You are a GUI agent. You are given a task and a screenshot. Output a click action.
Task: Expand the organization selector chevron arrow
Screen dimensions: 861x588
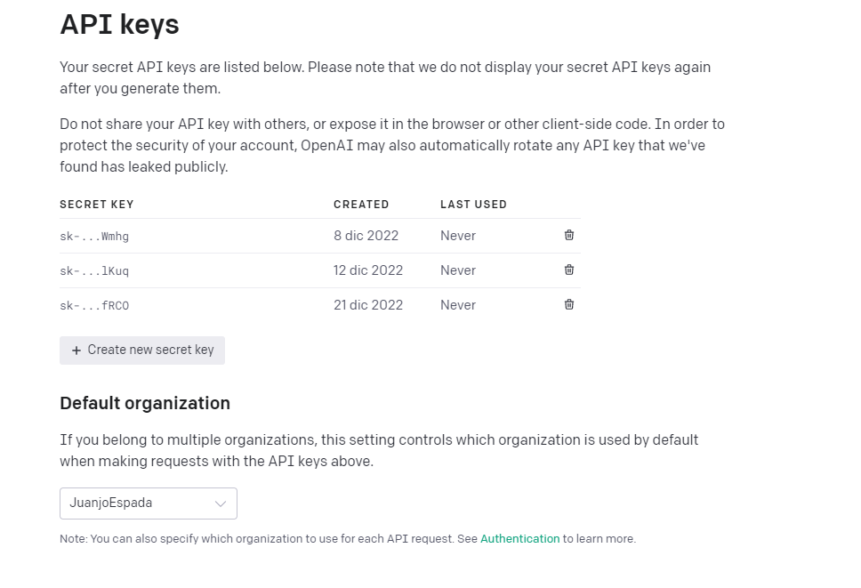pyautogui.click(x=221, y=503)
